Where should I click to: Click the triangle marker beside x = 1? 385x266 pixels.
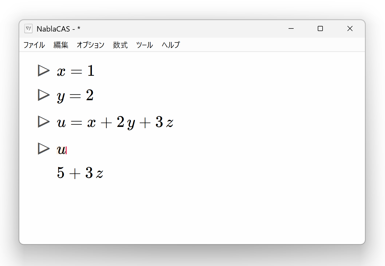pyautogui.click(x=43, y=71)
